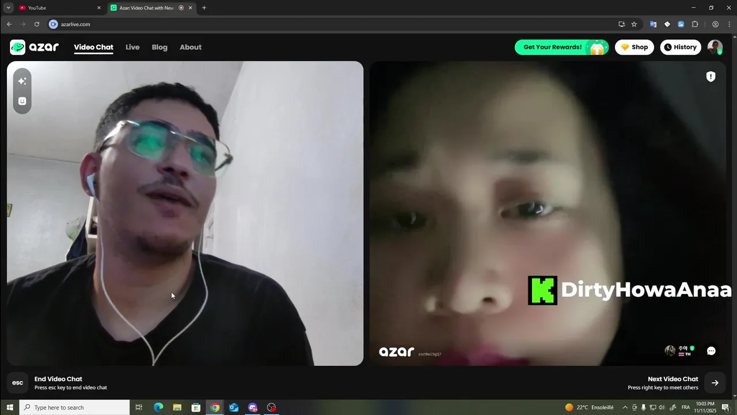Click the Get Your Rewards! banner
The image size is (737, 415).
click(x=561, y=47)
